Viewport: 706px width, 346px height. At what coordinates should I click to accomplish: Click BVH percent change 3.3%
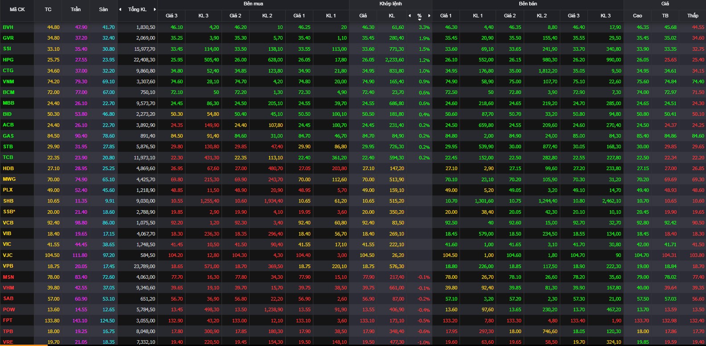point(424,28)
